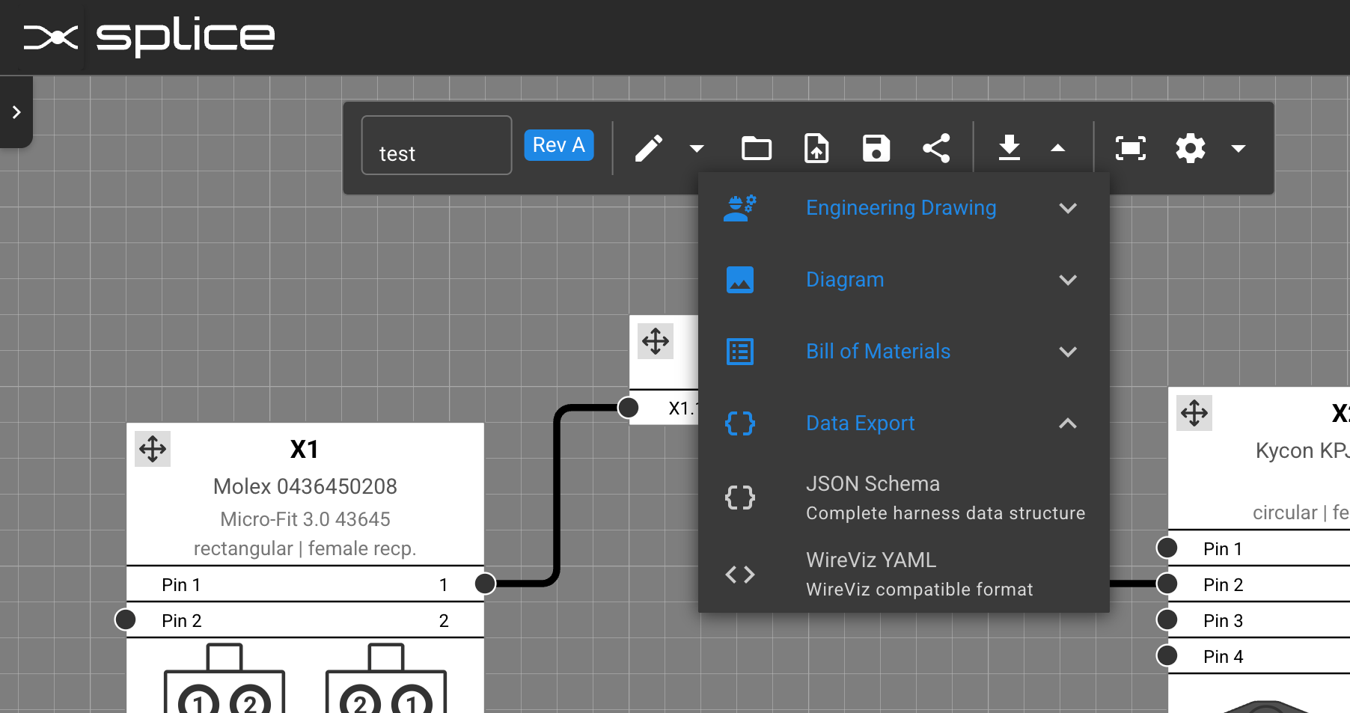Click the import file icon
The width and height of the screenshot is (1350, 713).
coord(816,148)
